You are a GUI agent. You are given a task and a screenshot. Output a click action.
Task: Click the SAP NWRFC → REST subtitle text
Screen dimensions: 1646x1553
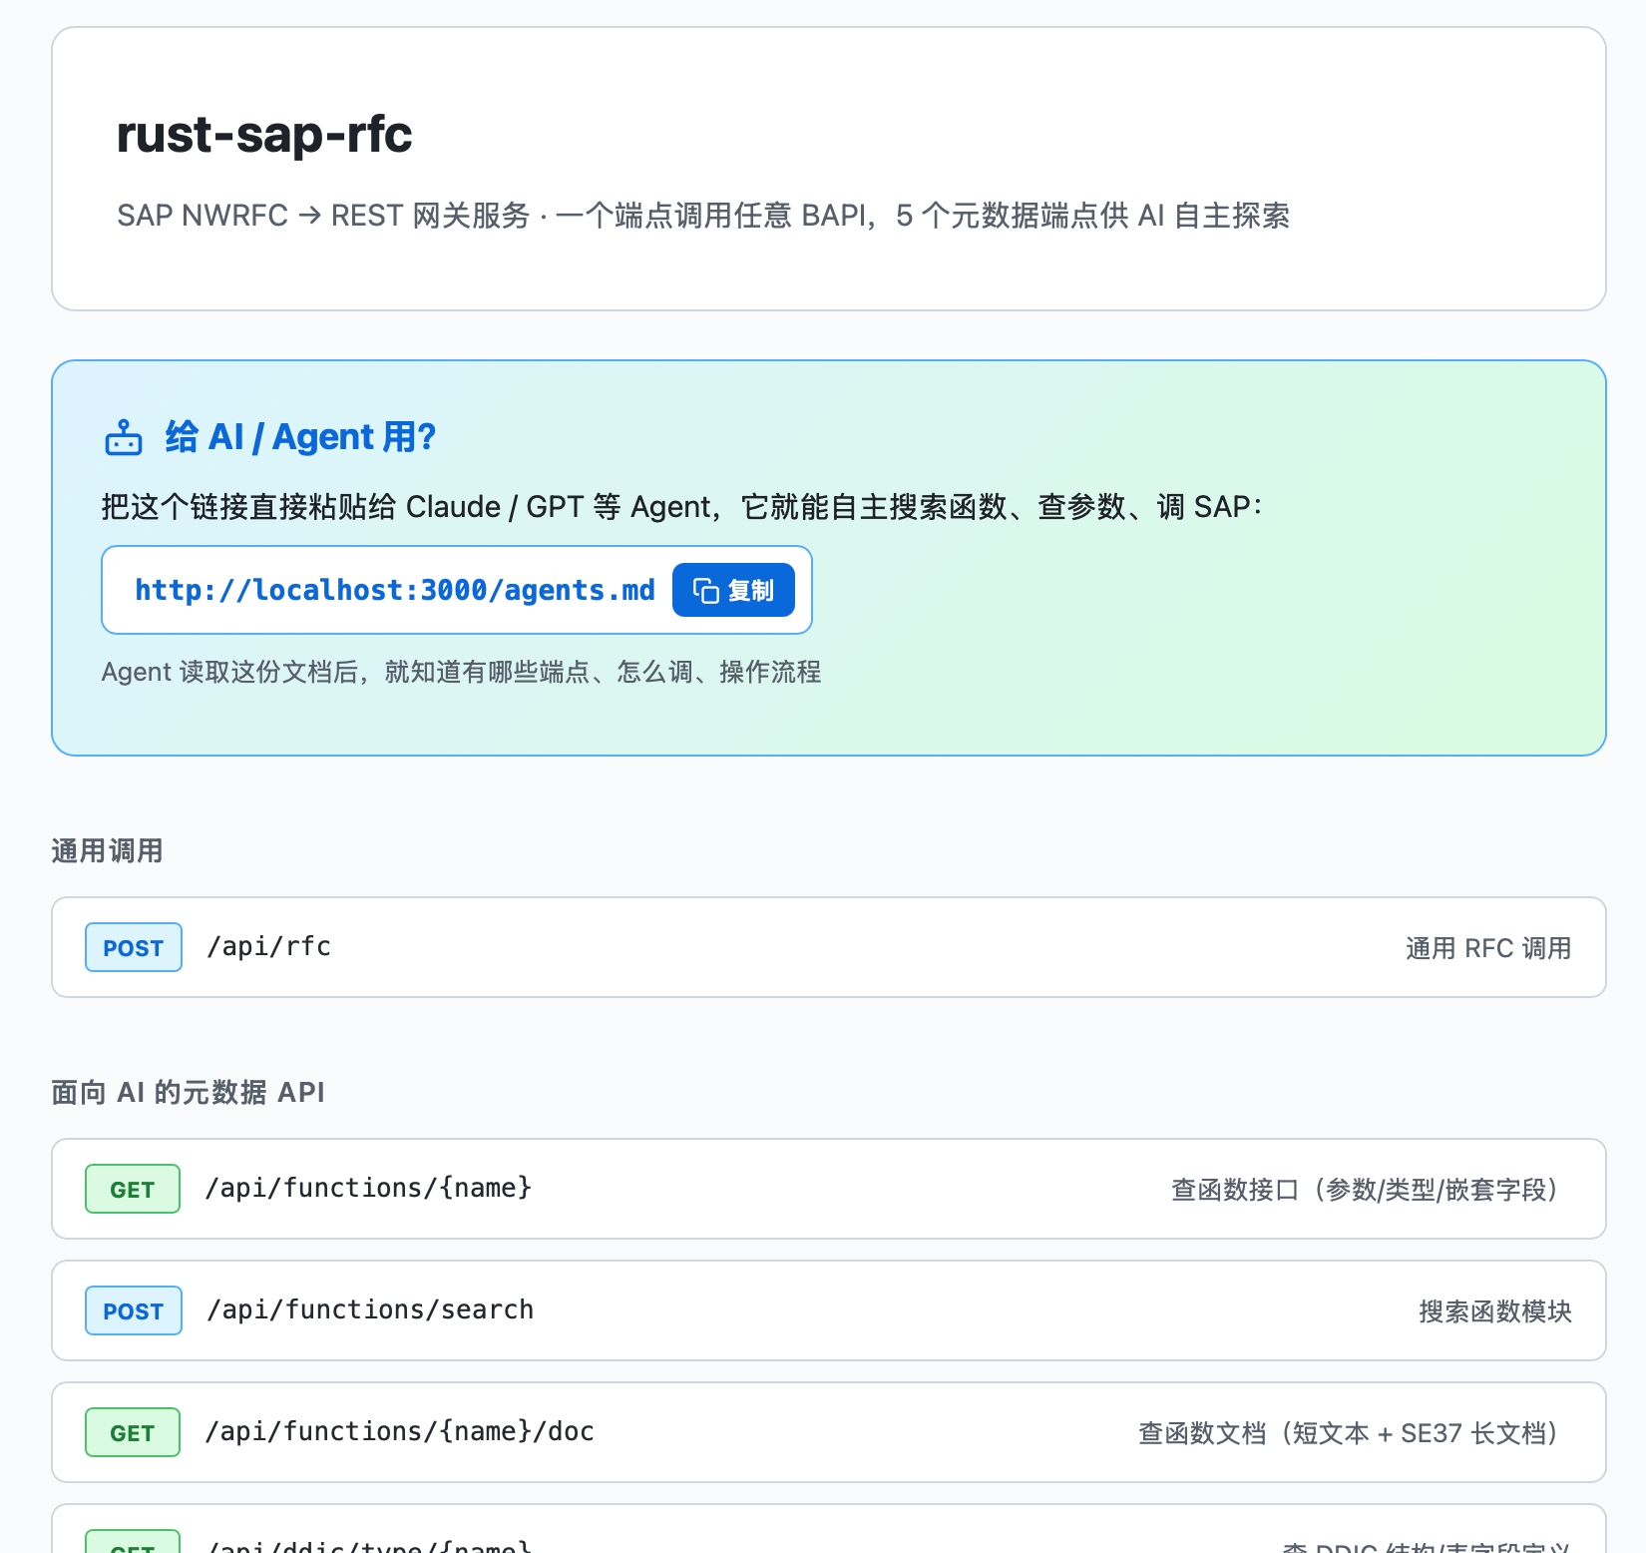point(703,216)
